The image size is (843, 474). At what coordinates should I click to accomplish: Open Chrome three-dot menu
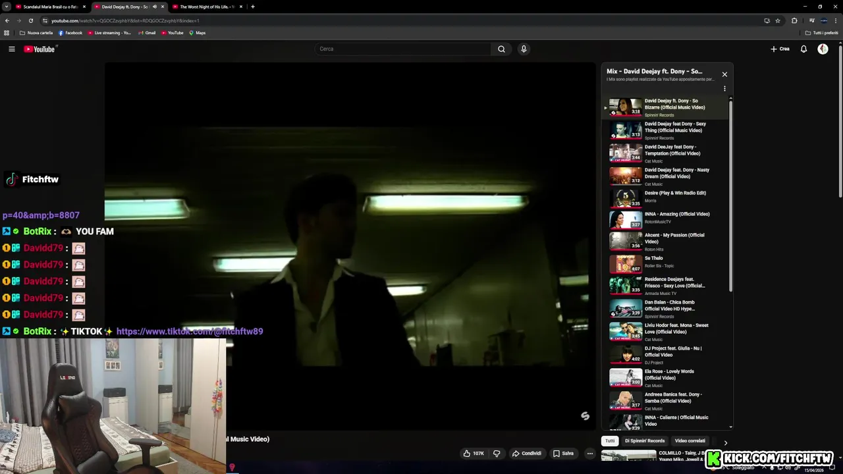click(836, 20)
